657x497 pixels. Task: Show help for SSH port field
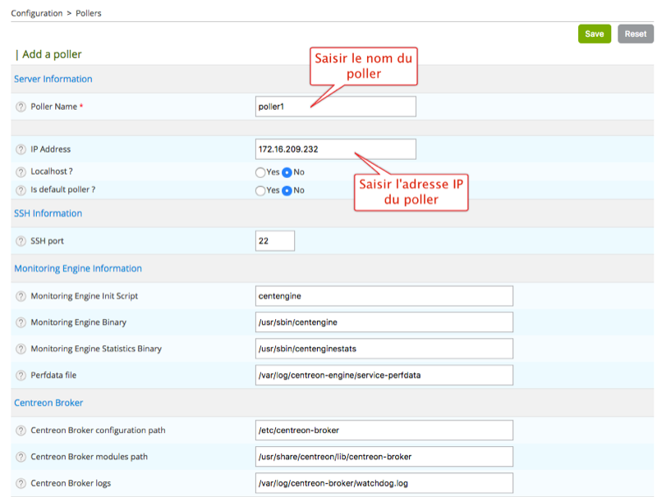pos(21,241)
